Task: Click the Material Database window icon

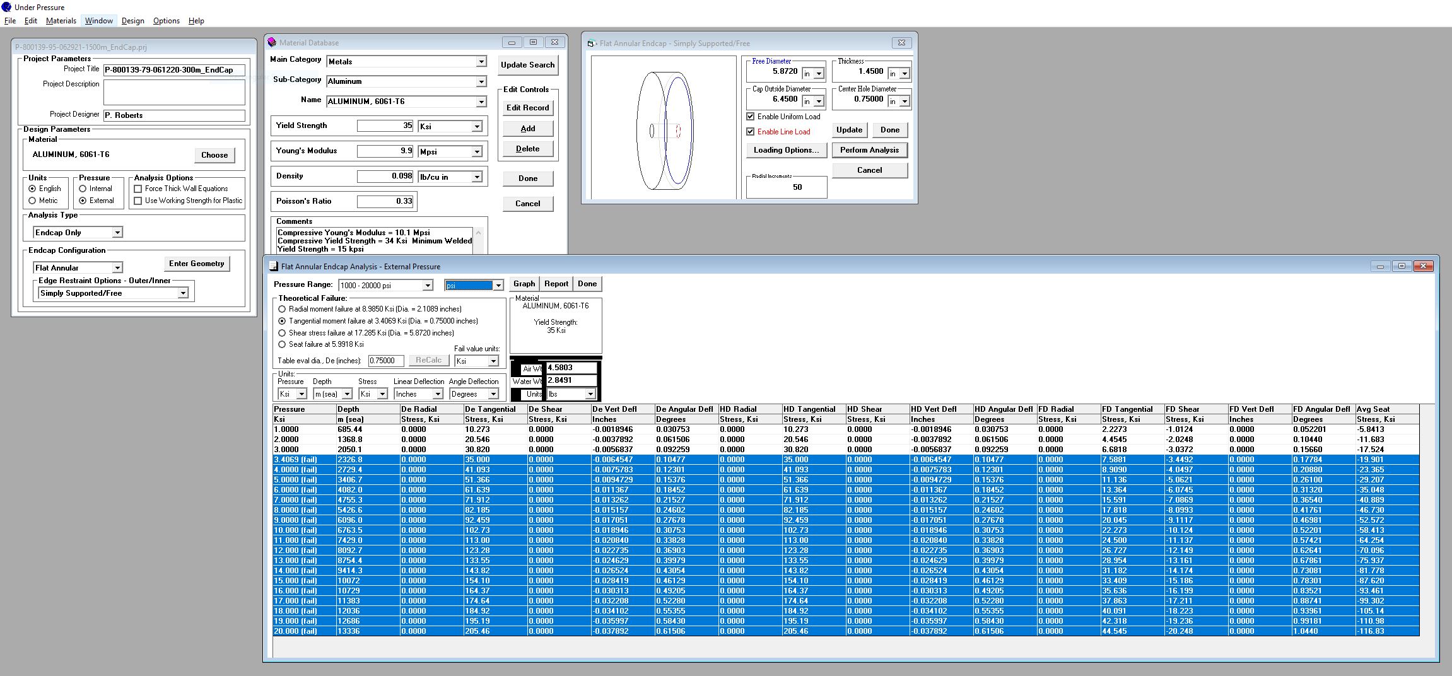Action: [272, 42]
